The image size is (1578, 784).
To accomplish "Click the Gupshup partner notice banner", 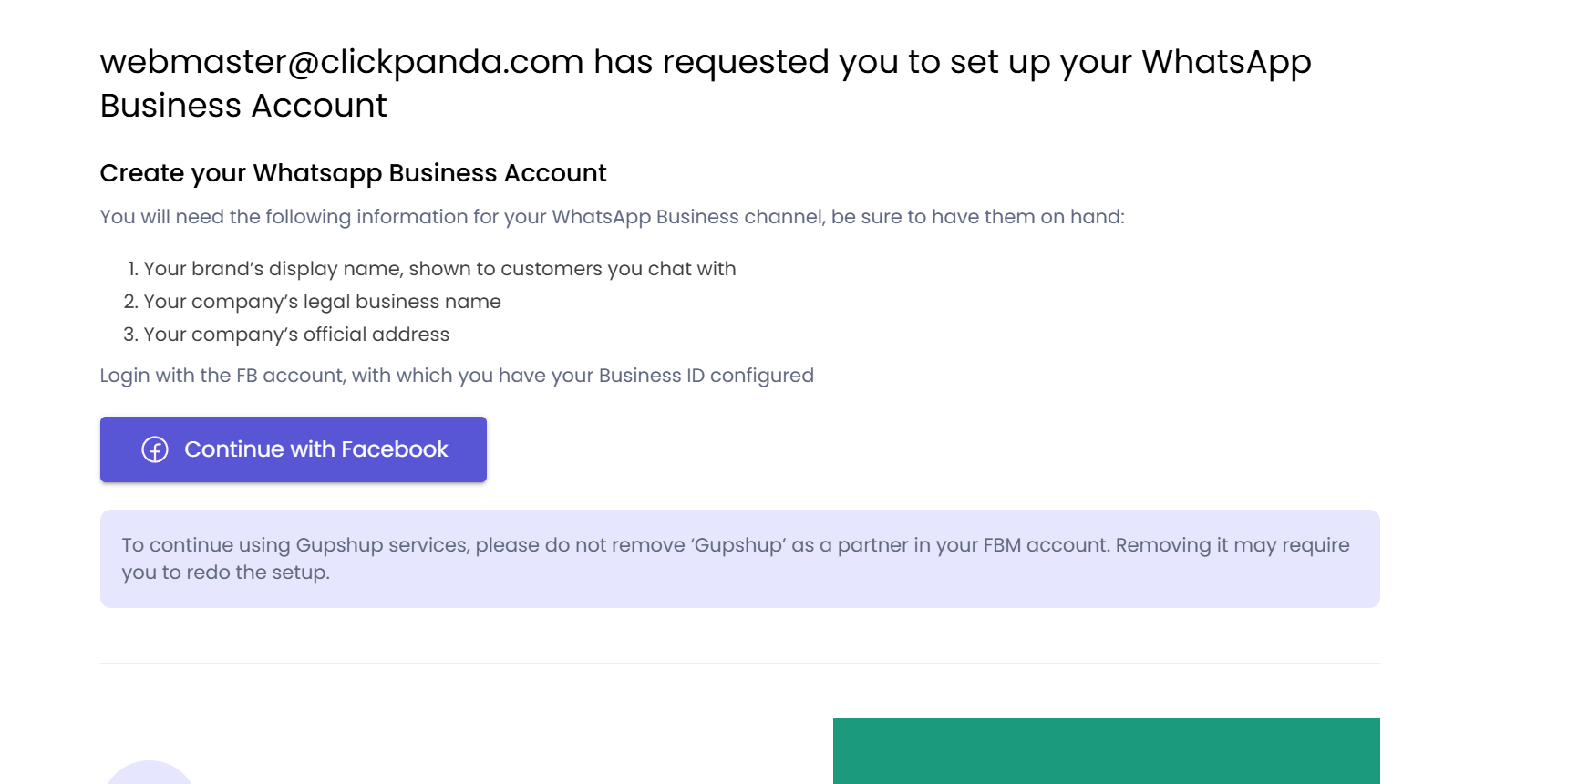I will coord(739,558).
